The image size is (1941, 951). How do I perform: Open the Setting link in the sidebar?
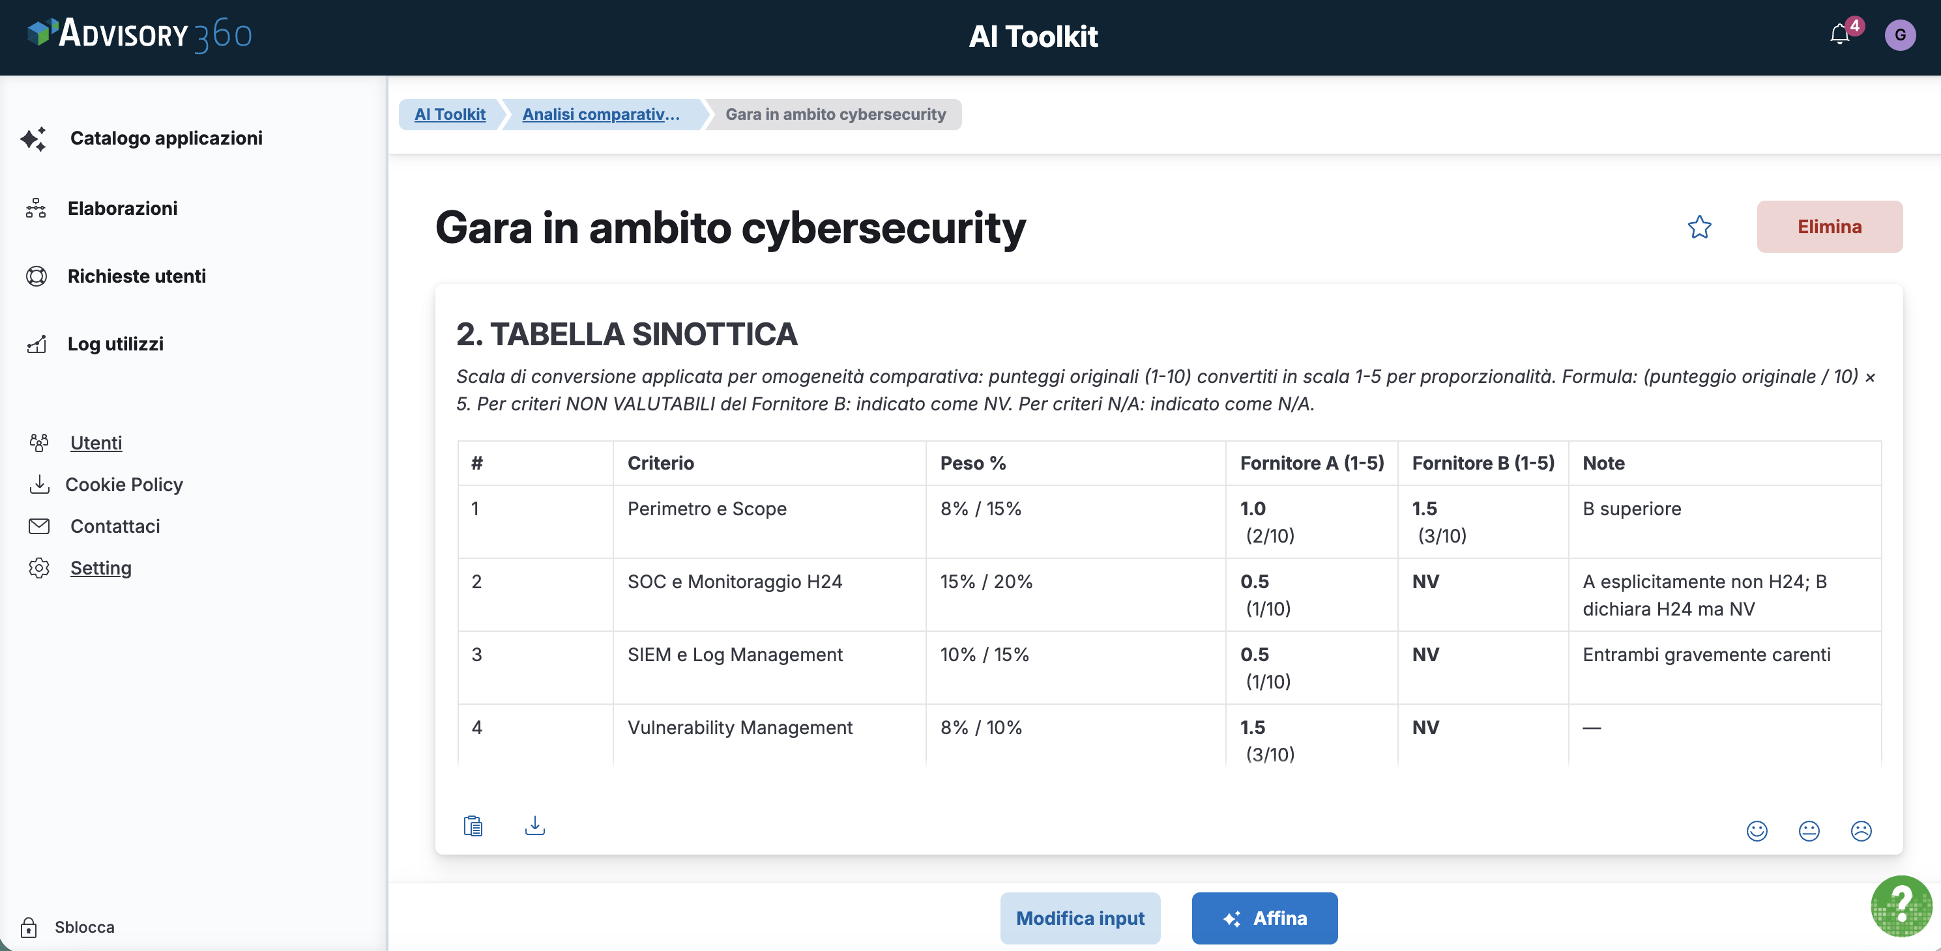[x=100, y=568]
